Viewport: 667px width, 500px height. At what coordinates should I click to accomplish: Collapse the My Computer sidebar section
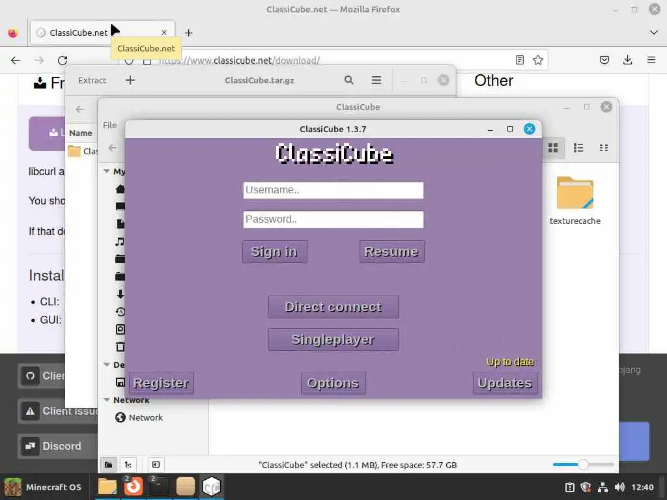point(106,171)
